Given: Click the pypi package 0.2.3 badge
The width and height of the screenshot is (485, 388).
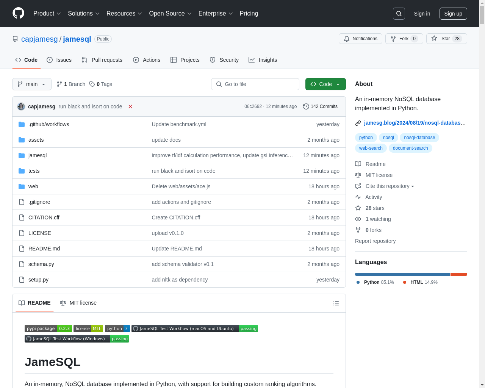Looking at the screenshot, I should (48, 329).
